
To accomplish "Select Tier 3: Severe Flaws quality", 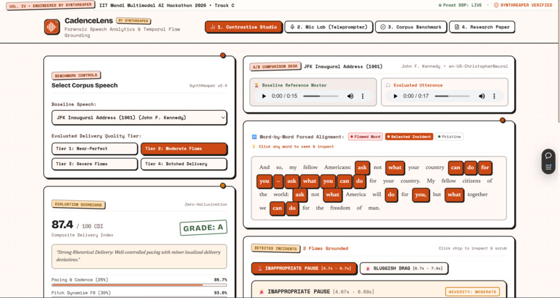I will (94, 164).
